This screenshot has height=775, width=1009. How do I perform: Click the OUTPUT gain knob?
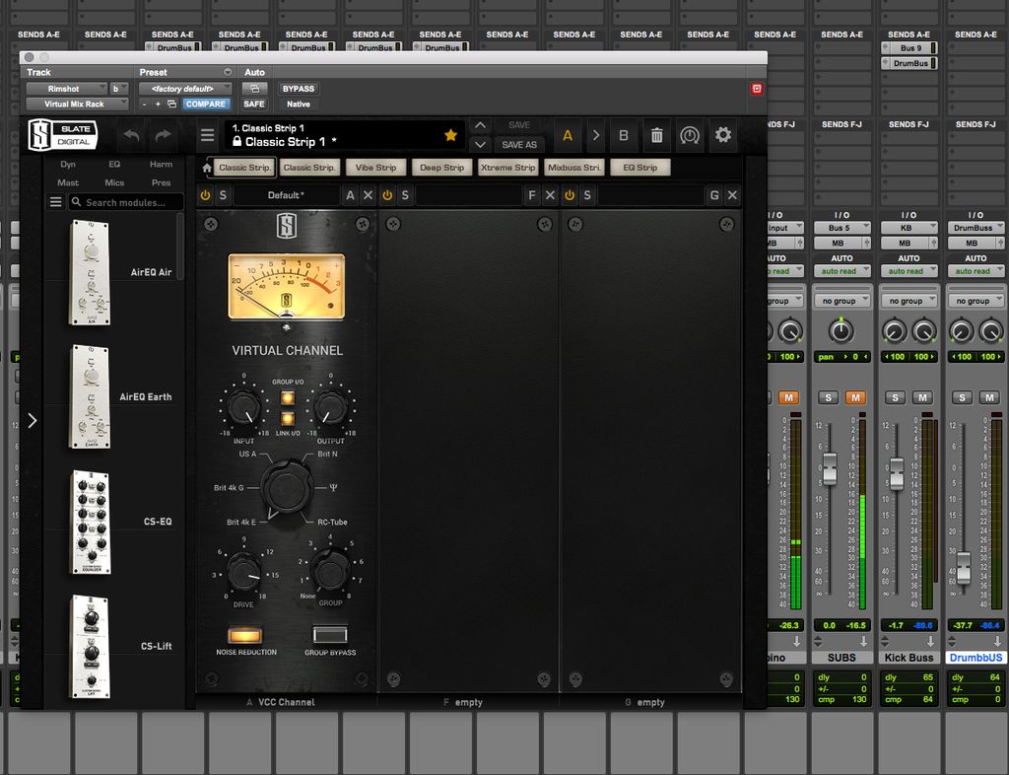click(x=331, y=408)
